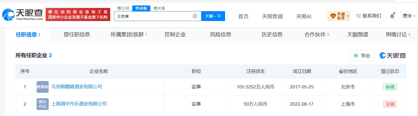The height and width of the screenshot is (116, 418).
Task: Open the 风险信息 tab
Action: pos(220,35)
